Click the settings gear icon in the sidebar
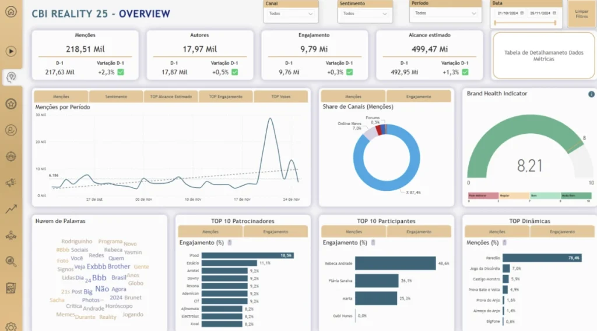597x331 pixels. click(x=11, y=327)
